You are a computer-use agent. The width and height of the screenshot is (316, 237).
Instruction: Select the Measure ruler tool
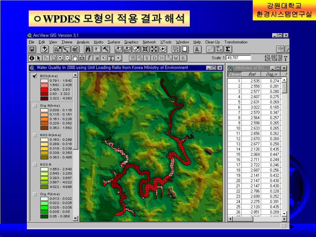(x=82, y=58)
